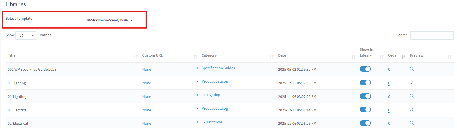Screen dimensions: 457x128
Task: Open preview for the 01-Lighting row
Action: [x=412, y=96]
